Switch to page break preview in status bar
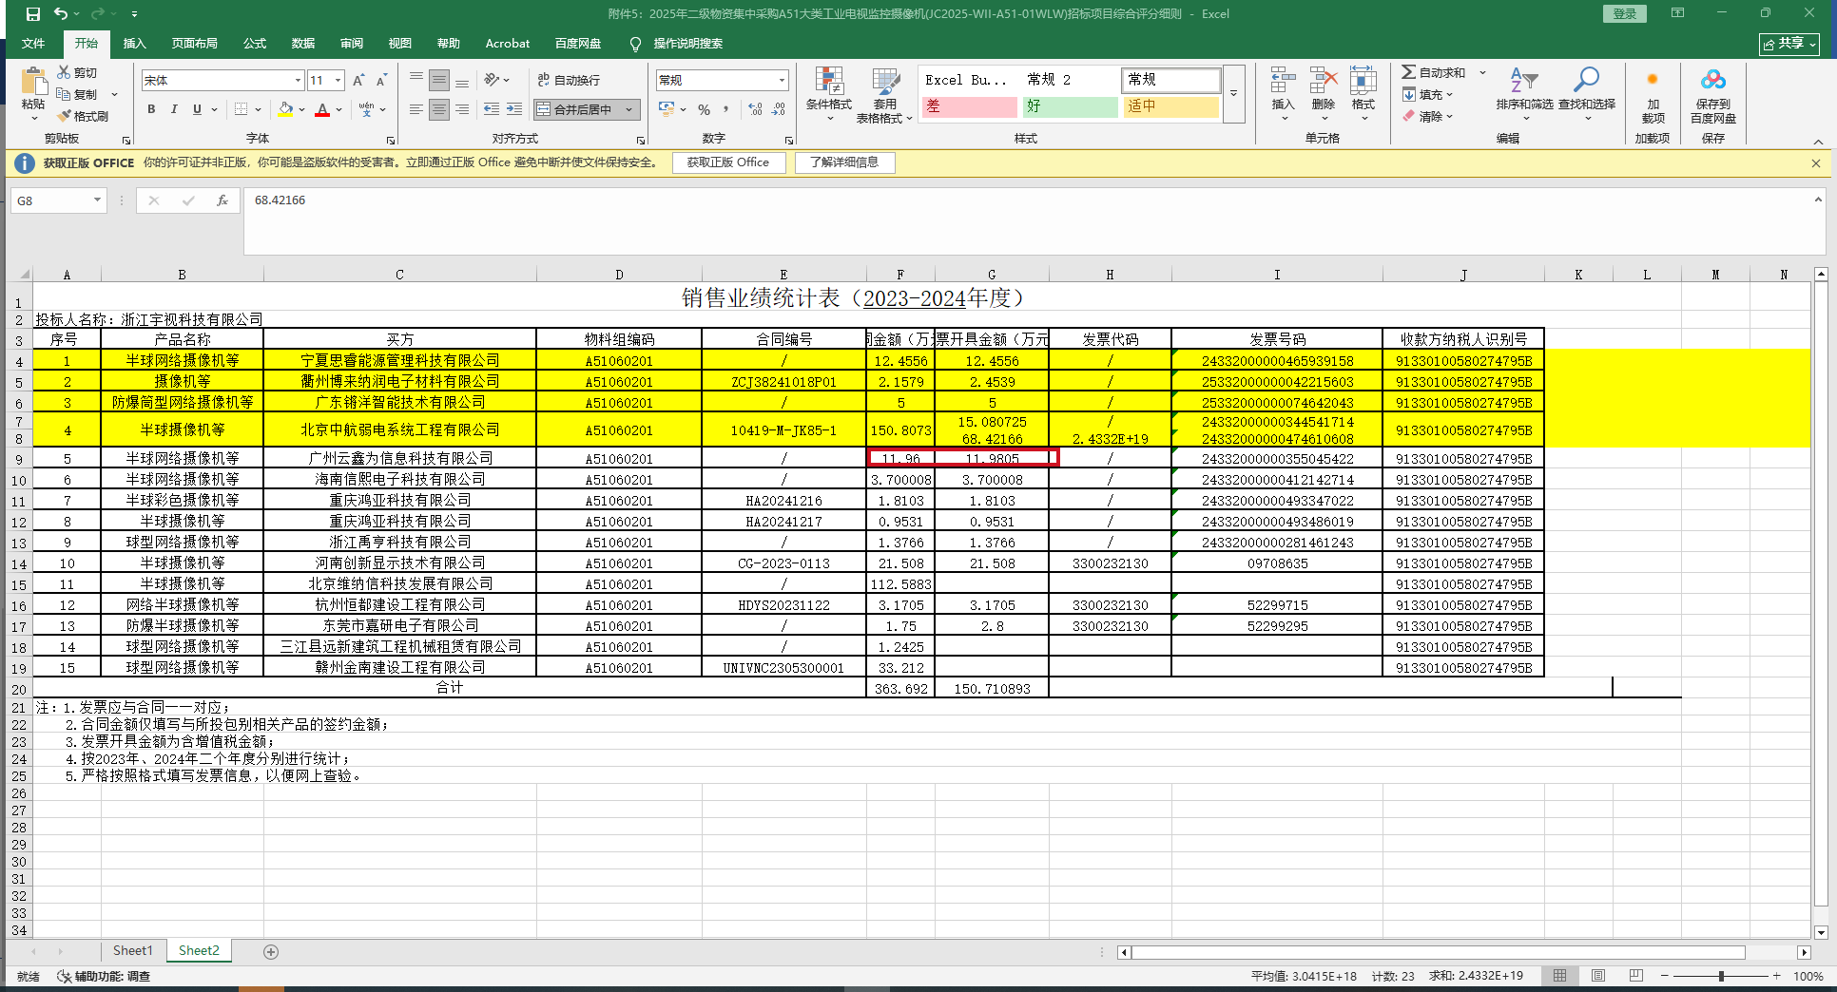Screen dimensions: 1837x992 tap(1636, 976)
